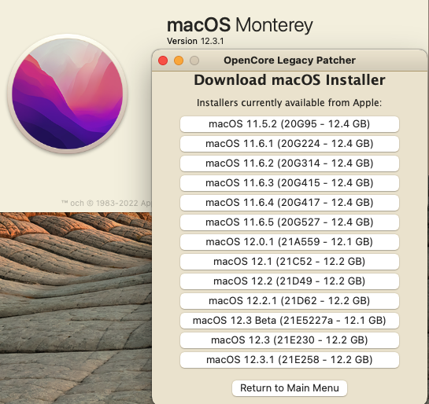
Task: Download macOS 12.3 (21E230) installer
Action: coord(290,340)
